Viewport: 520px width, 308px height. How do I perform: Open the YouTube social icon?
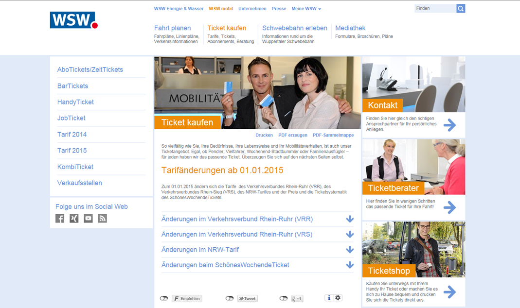point(88,218)
